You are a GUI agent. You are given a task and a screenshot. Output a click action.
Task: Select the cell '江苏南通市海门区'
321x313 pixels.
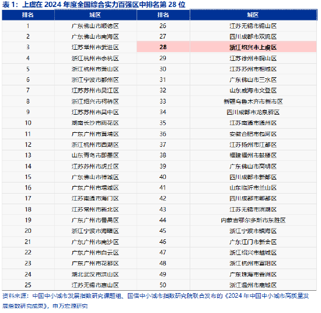(x=95, y=198)
